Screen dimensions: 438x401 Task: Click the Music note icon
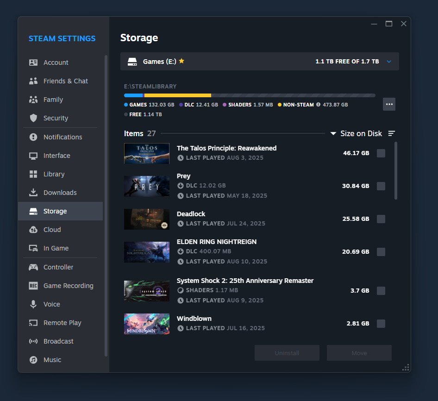tap(33, 360)
